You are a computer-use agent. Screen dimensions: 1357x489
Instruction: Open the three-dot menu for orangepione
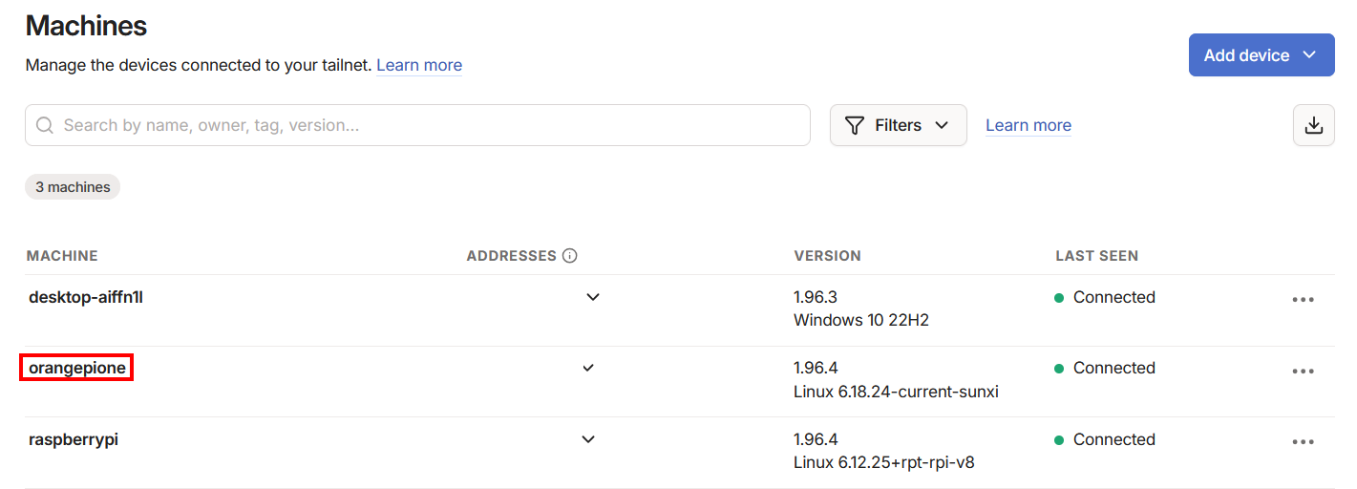pyautogui.click(x=1303, y=371)
